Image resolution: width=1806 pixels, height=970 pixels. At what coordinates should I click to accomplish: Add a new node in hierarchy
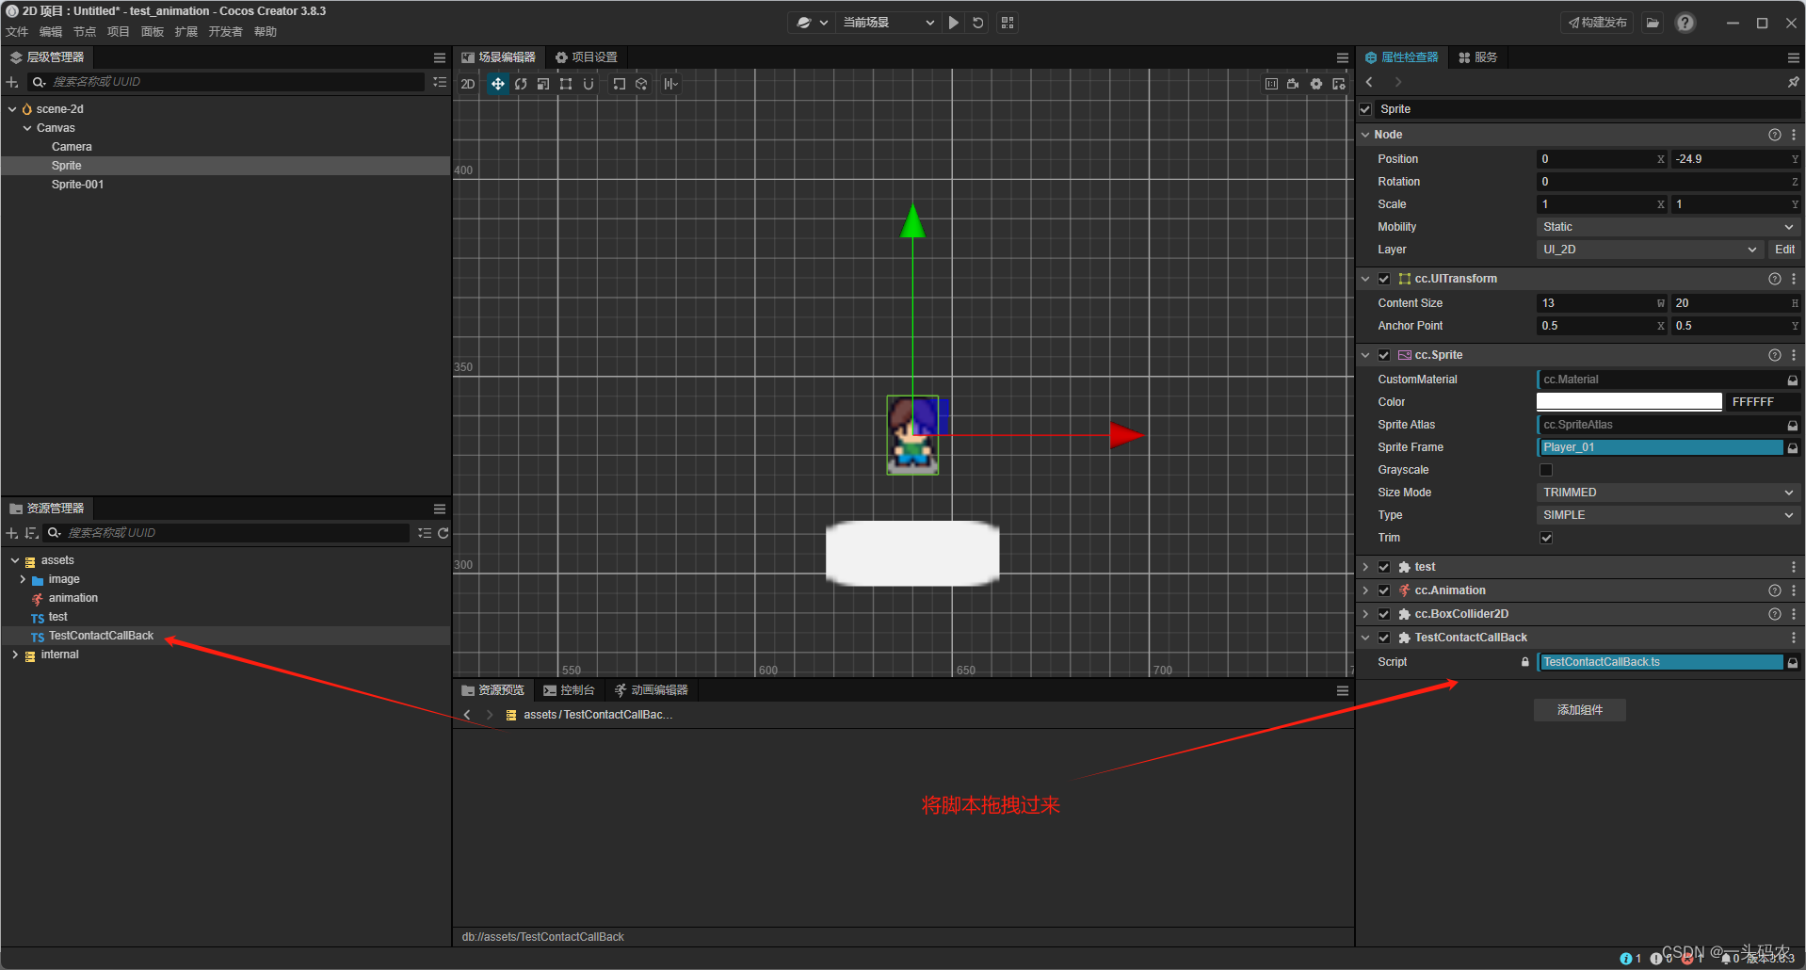click(x=12, y=82)
